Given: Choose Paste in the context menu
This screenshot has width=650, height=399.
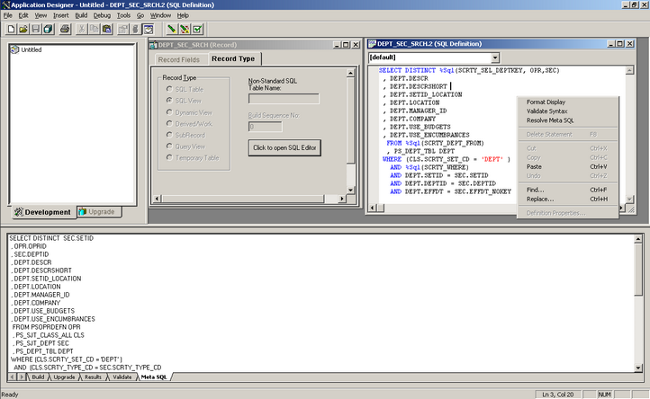Looking at the screenshot, I should pos(568,166).
